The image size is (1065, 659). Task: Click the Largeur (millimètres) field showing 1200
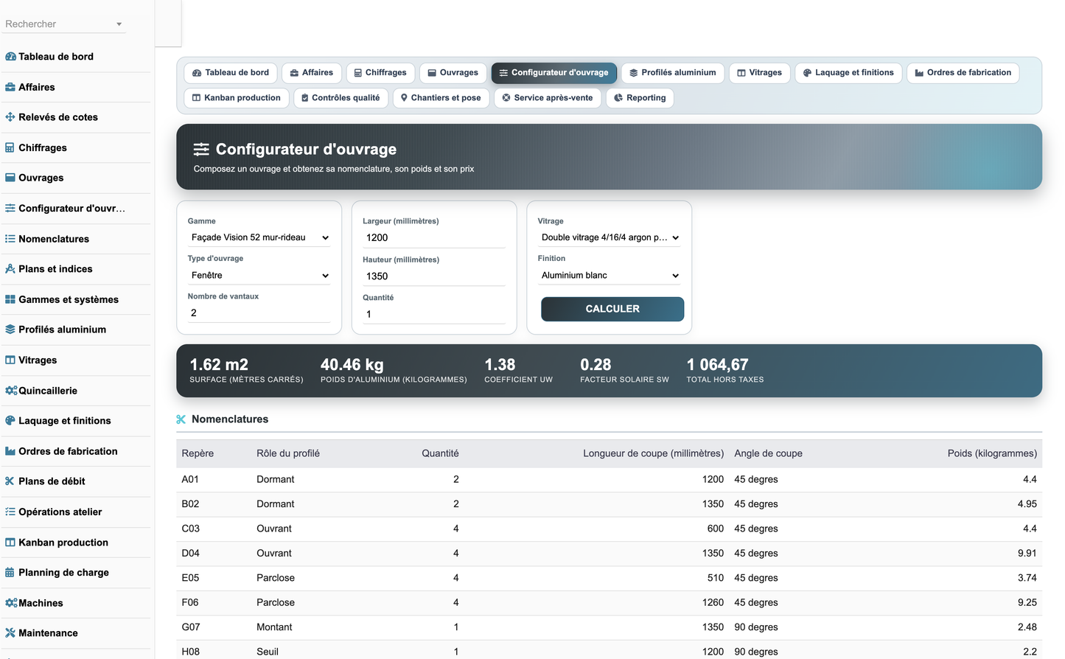(434, 238)
